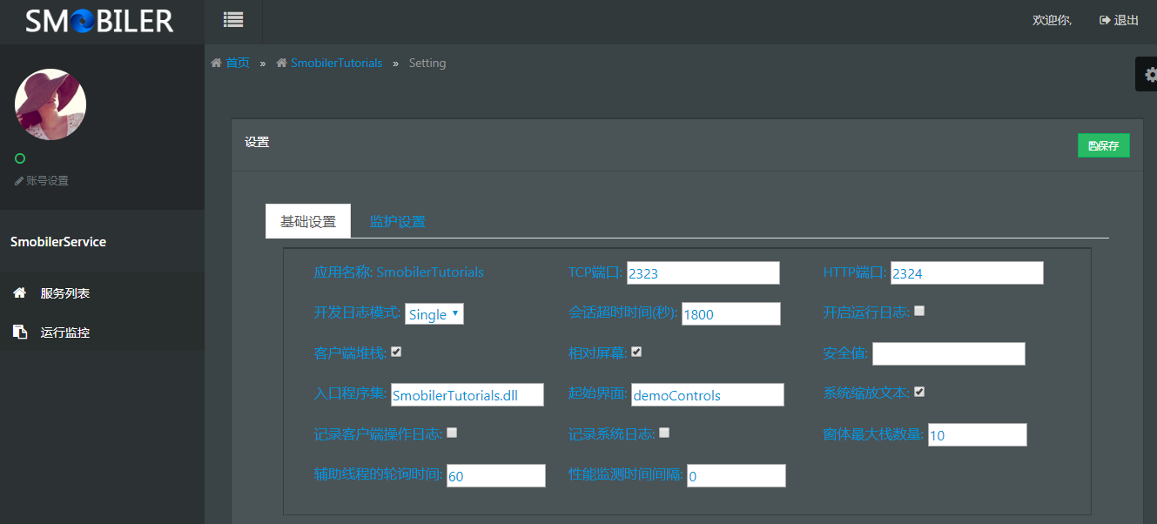Switch to the 基础设置 tab
Screen dimensions: 1157x524
308,221
